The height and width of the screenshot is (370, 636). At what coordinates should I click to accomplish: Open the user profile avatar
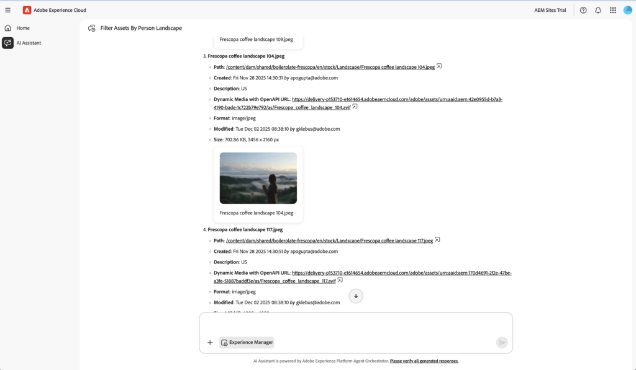coord(627,10)
